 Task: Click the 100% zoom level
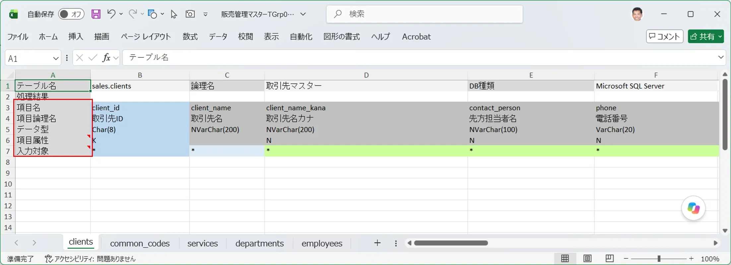[x=710, y=259]
